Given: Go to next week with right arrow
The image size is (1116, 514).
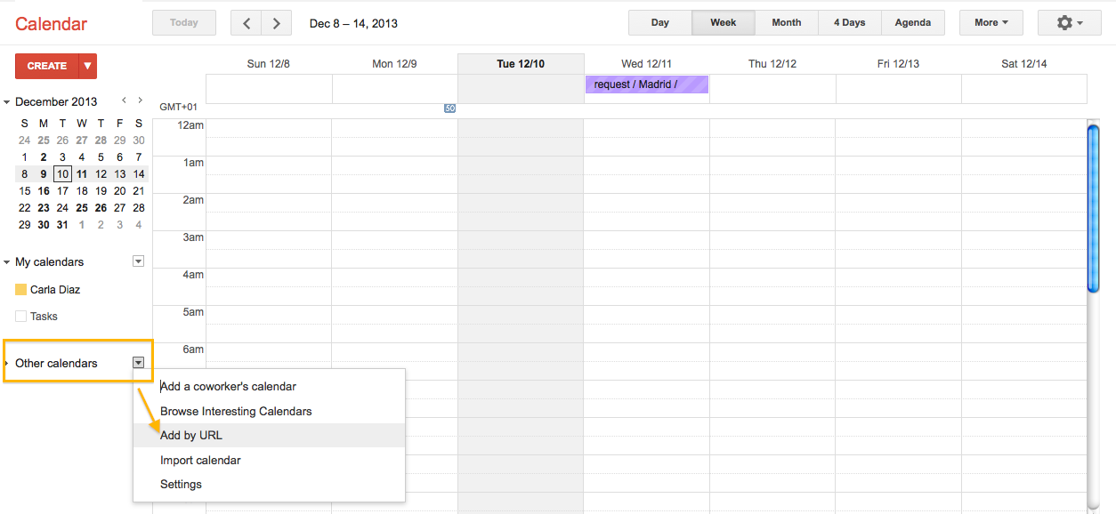Looking at the screenshot, I should pyautogui.click(x=277, y=23).
